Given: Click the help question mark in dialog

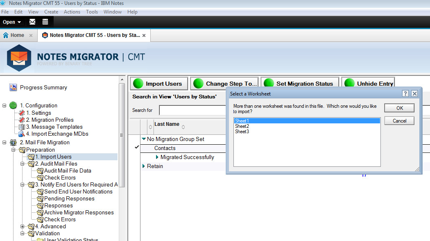Looking at the screenshot, I should click(405, 93).
